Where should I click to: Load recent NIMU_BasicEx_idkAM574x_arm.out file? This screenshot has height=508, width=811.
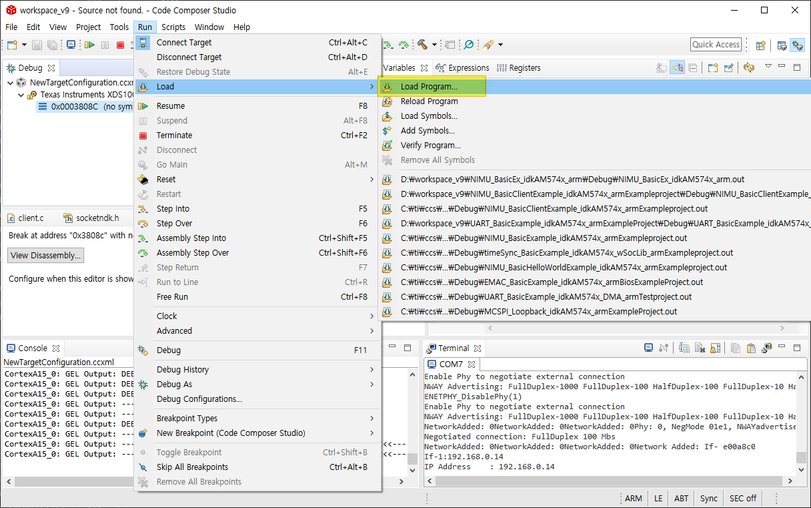click(595, 180)
